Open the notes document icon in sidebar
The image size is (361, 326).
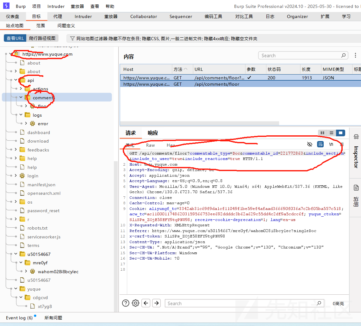point(356,188)
